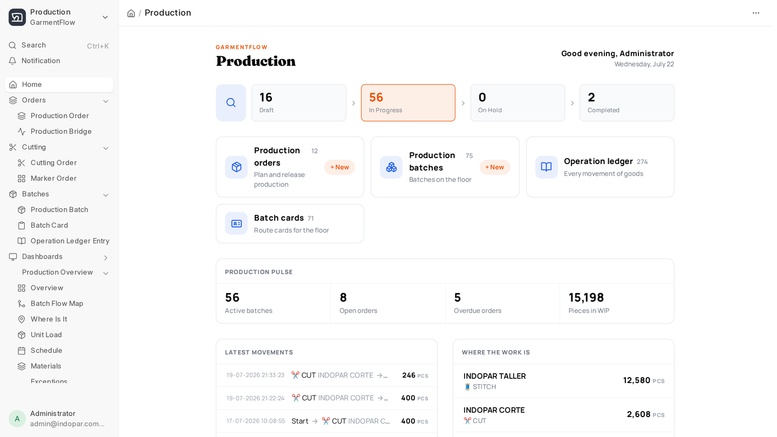The image size is (777, 437).
Task: Open the INDOPAR TALLER work location row
Action: pos(563,381)
